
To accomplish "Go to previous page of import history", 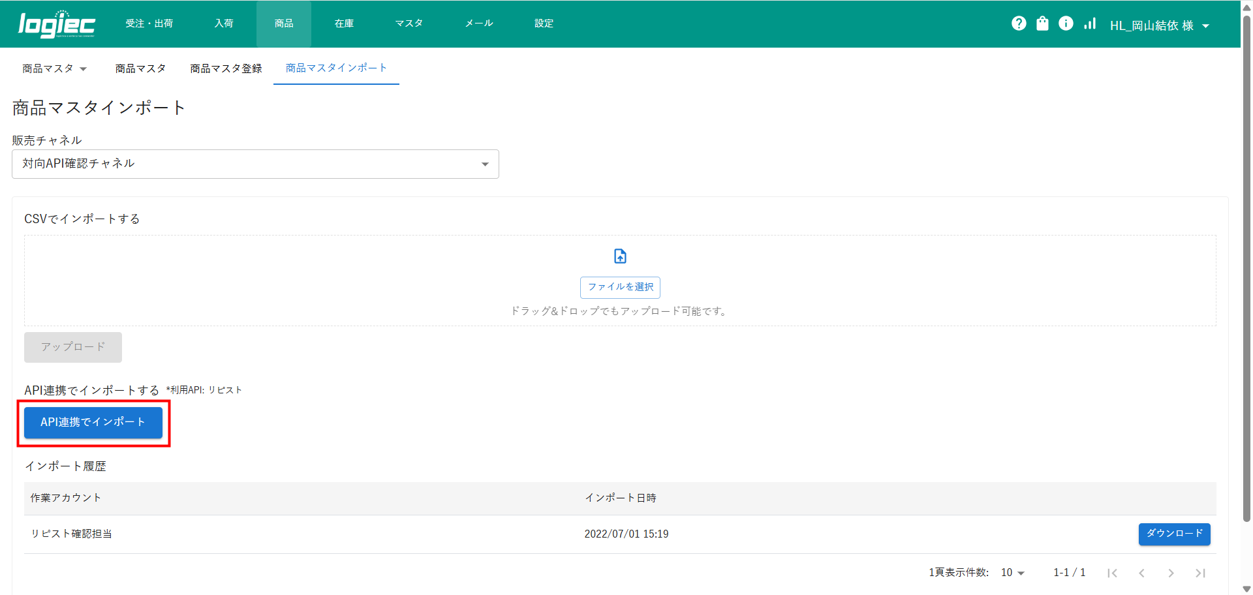I will [1141, 573].
